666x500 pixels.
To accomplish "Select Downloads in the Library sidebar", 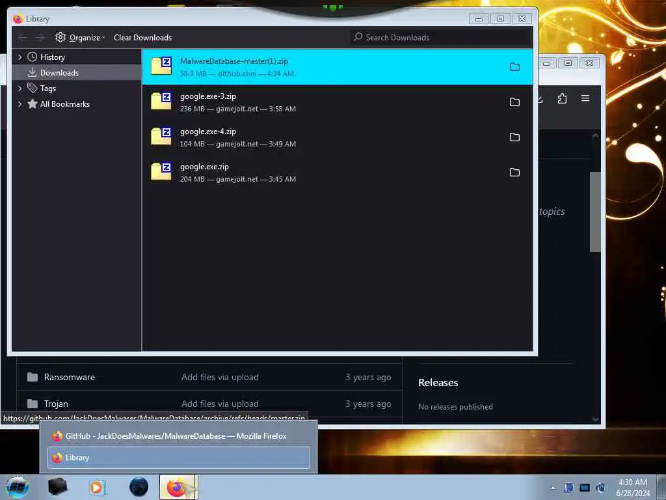I will (77, 73).
